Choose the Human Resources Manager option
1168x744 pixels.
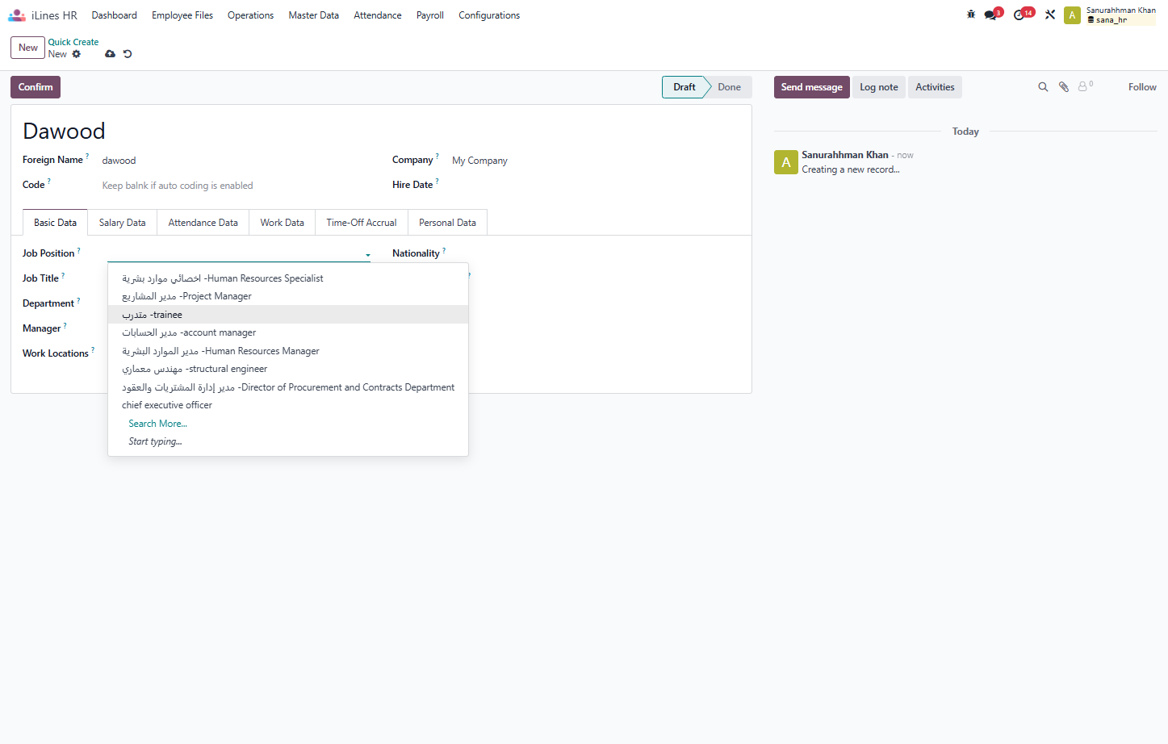point(288,351)
